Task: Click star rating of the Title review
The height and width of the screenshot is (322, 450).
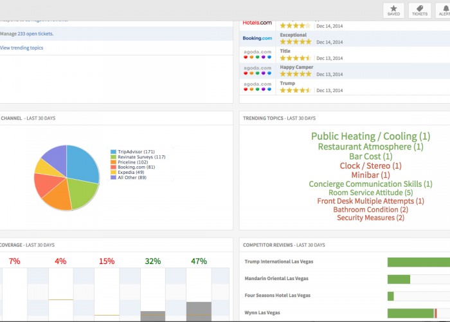Action: pyautogui.click(x=296, y=58)
